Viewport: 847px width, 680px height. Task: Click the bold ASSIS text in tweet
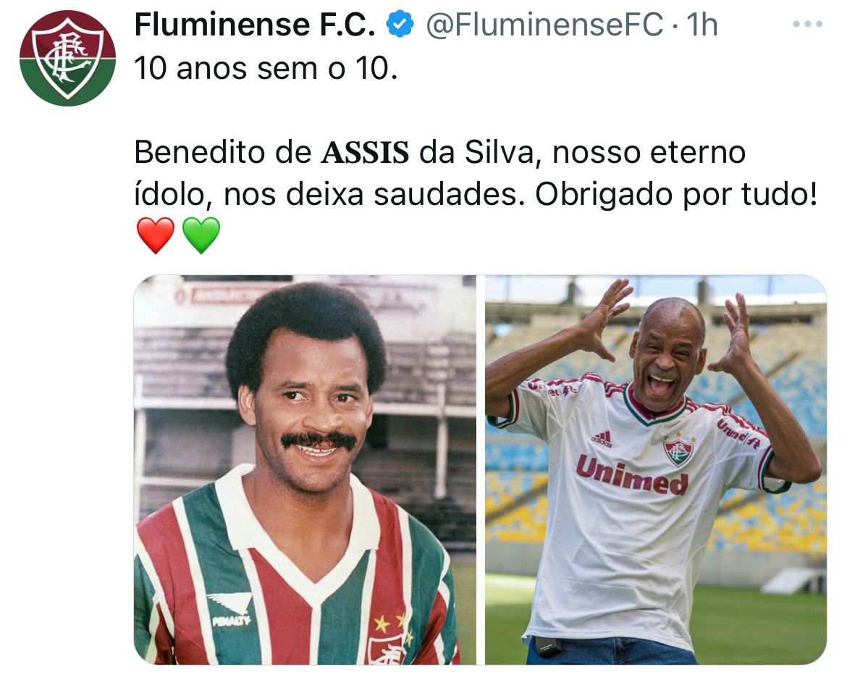(365, 152)
